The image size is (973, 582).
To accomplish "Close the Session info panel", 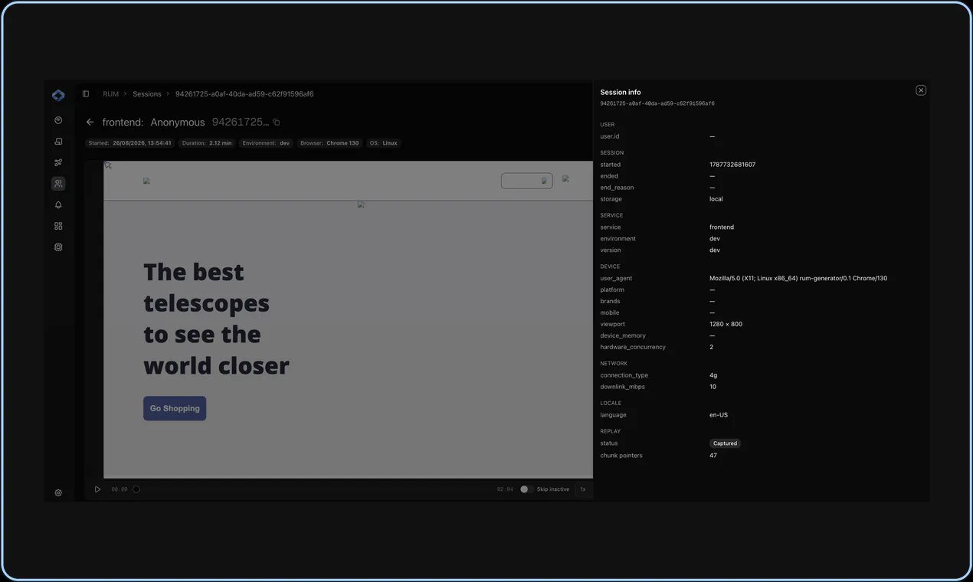I will (921, 90).
